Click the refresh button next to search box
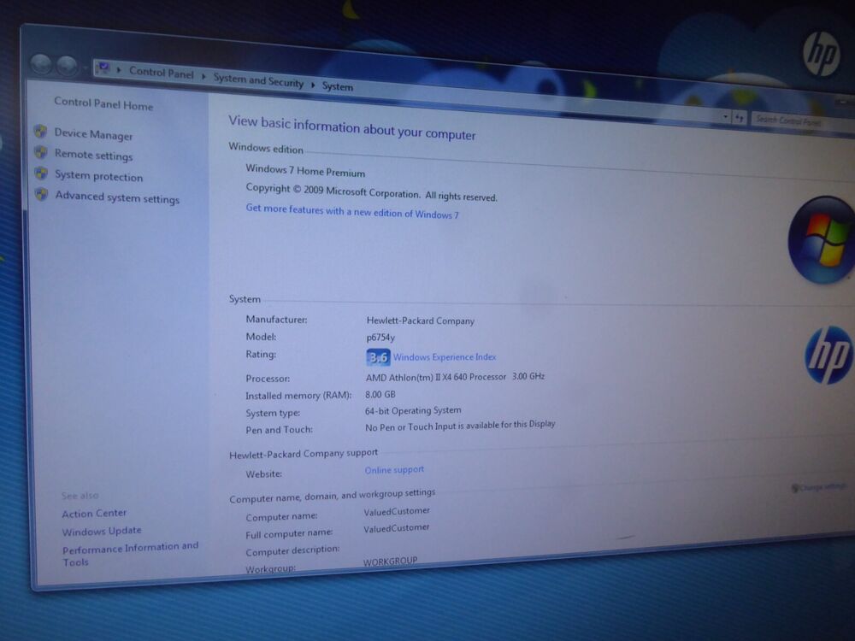Viewport: 855px width, 641px height. tap(739, 117)
